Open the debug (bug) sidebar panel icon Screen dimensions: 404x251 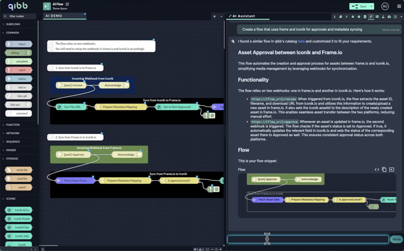coord(353,17)
